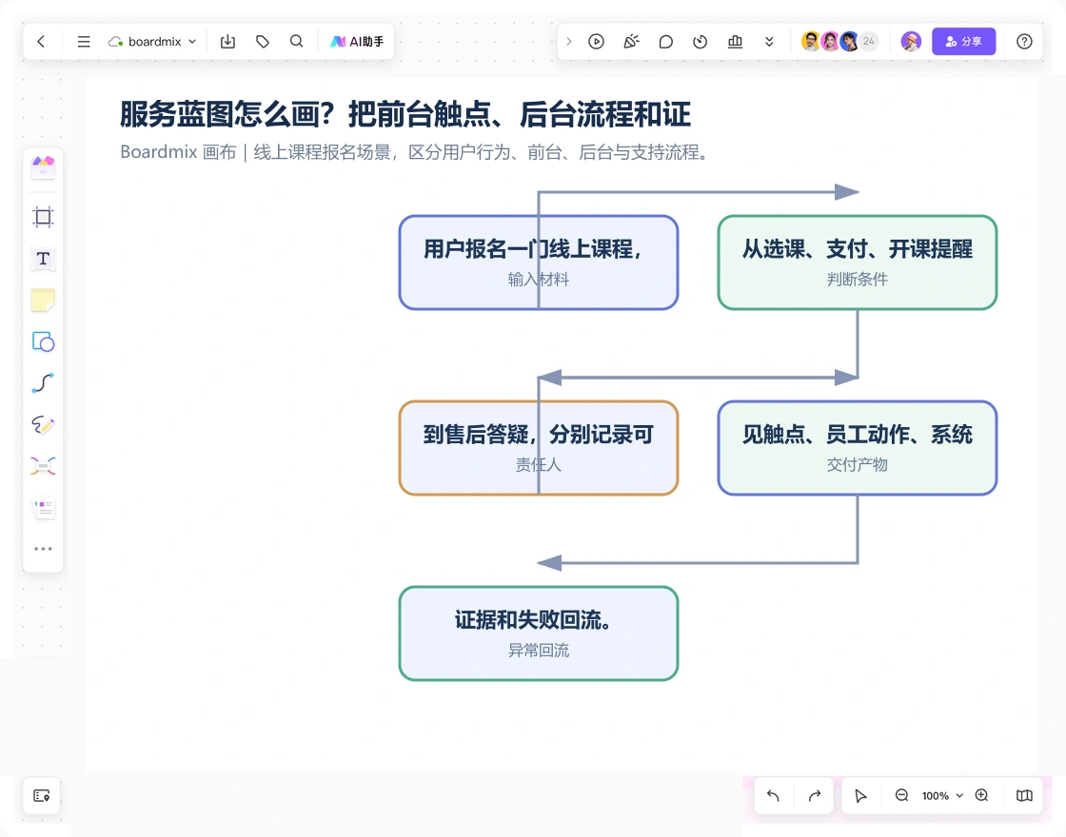Select the 用户报名一门线上课程 node

539,263
